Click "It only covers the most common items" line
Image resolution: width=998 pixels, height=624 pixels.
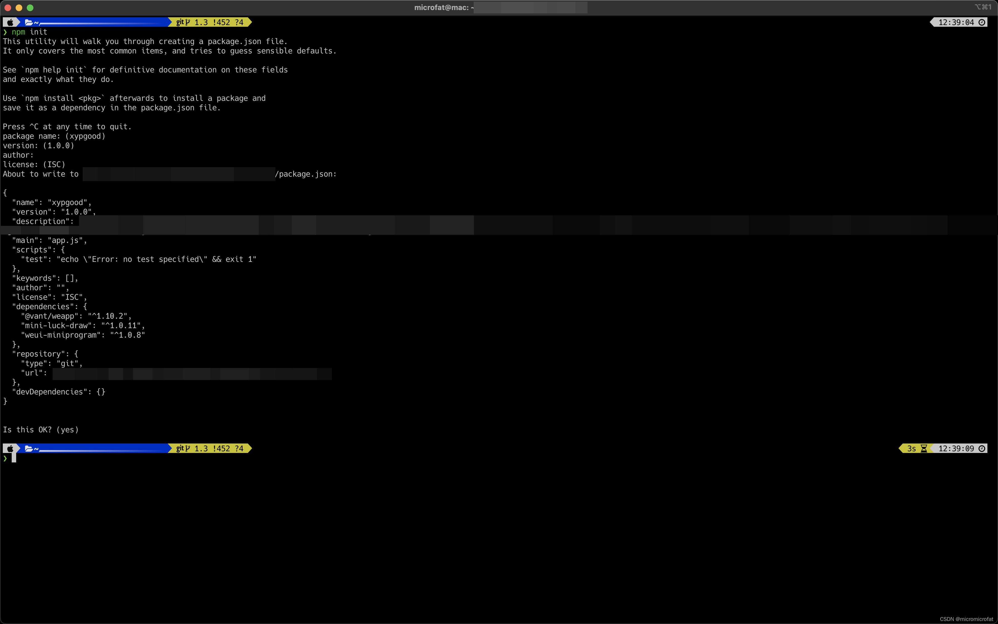tap(170, 51)
